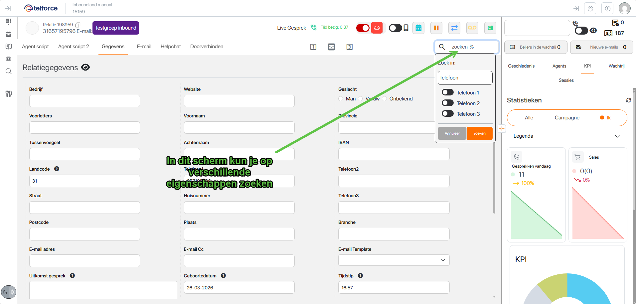The image size is (636, 304).
Task: Open the Telefoon search category dropdown
Action: point(465,78)
